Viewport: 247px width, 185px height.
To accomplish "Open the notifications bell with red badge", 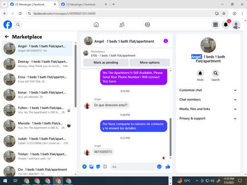I will click(x=226, y=25).
